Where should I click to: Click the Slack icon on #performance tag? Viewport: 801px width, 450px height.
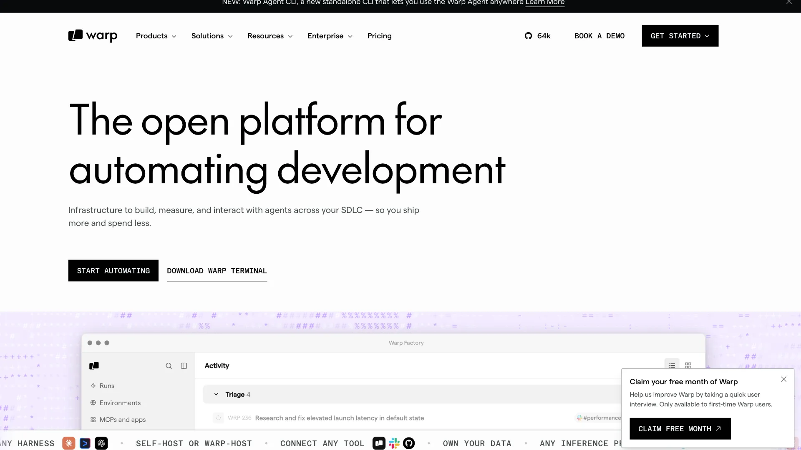click(x=579, y=418)
